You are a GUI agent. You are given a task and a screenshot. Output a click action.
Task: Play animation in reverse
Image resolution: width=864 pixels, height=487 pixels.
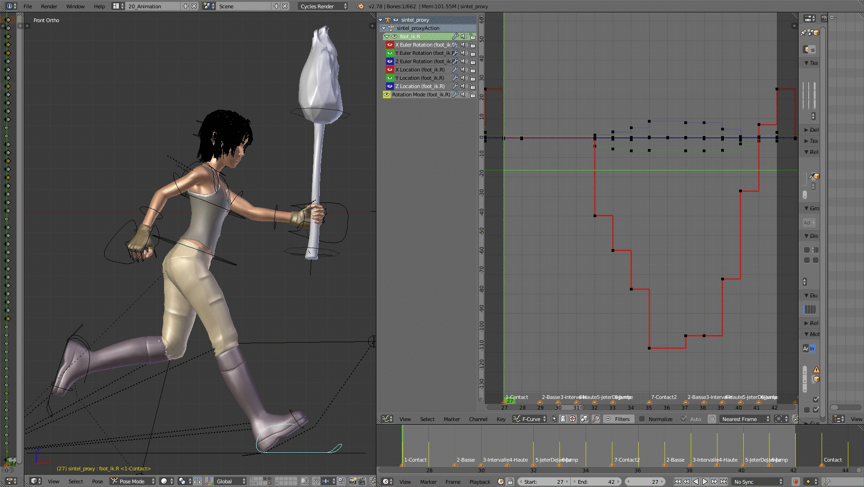(x=696, y=481)
